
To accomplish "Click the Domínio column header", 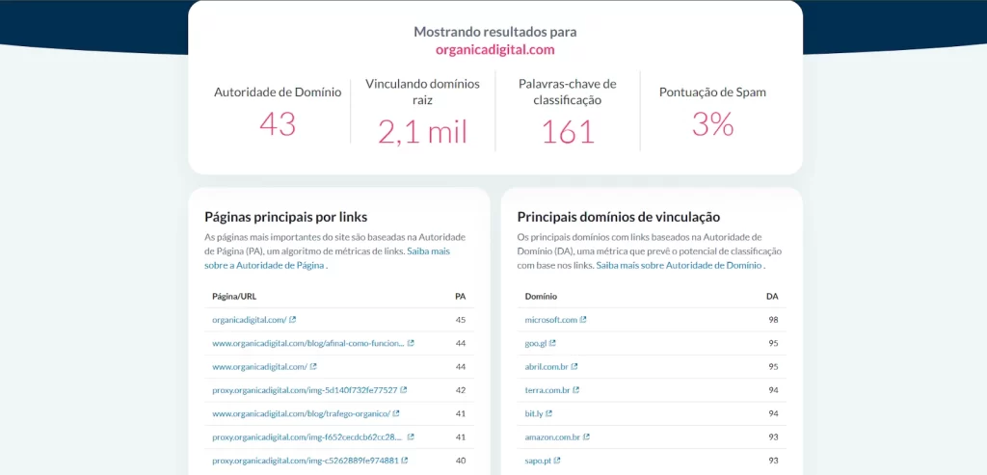I will [541, 296].
